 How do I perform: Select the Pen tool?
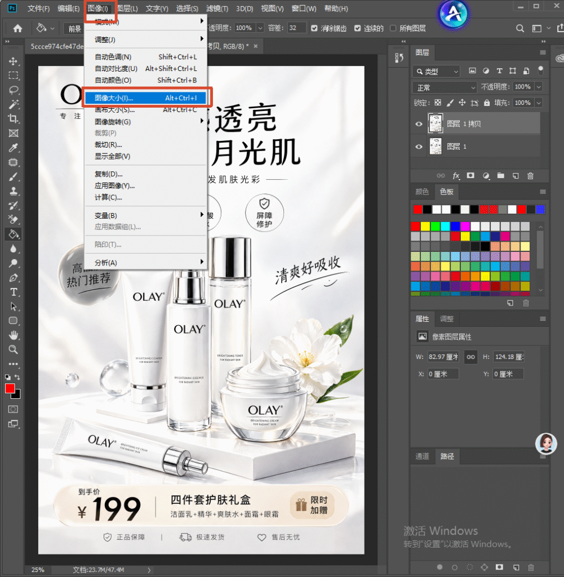click(14, 278)
